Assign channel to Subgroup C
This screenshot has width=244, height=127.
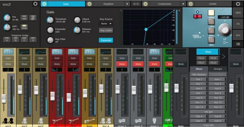(x=24, y=40)
